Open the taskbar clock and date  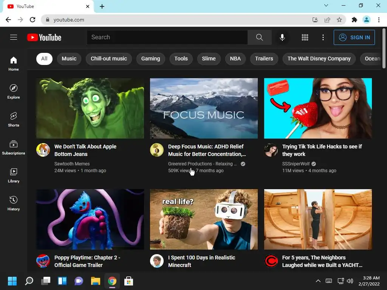(369, 281)
